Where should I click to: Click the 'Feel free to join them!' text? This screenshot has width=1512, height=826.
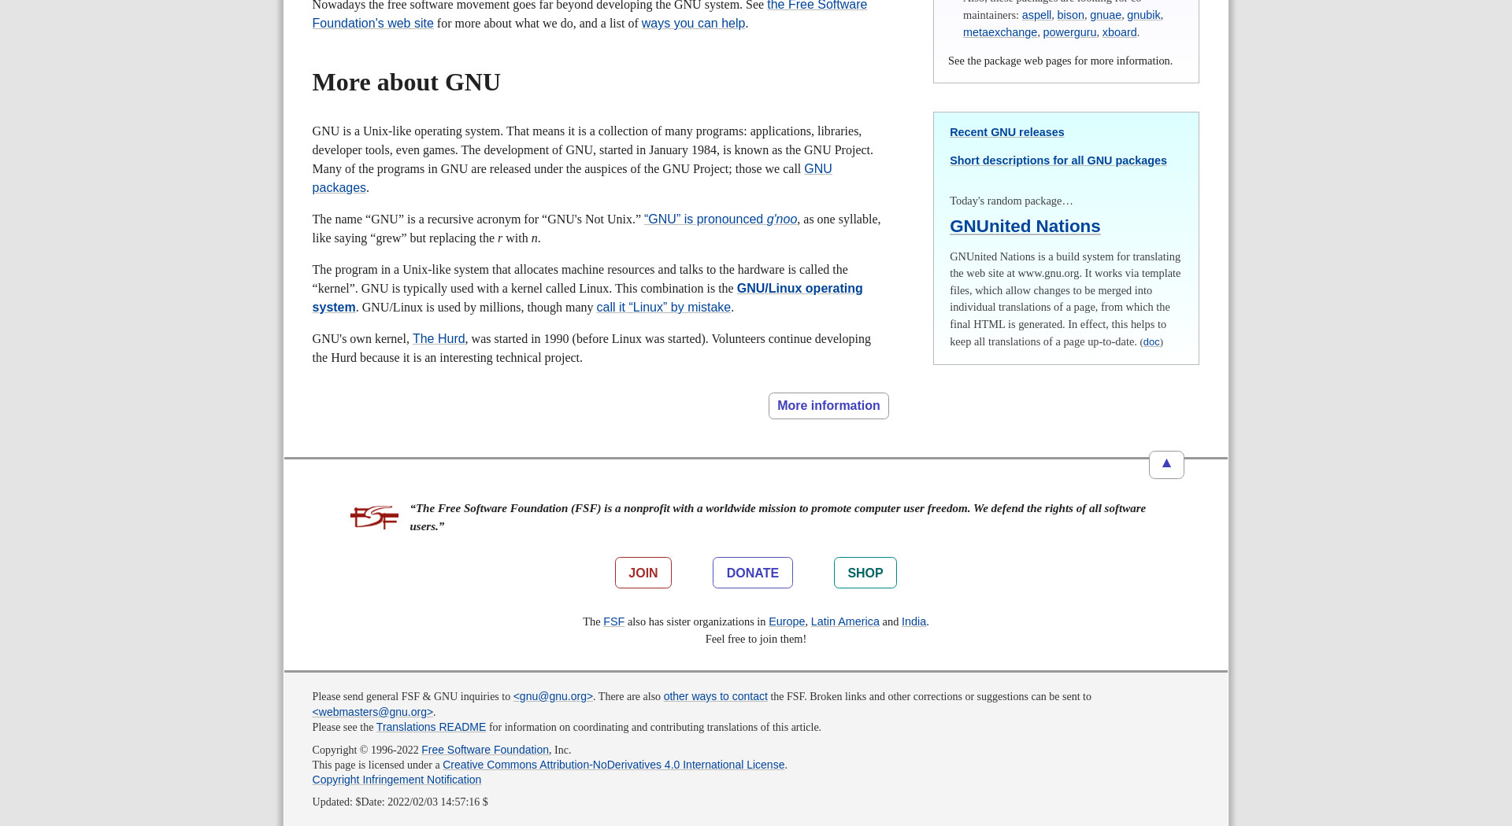(x=756, y=639)
